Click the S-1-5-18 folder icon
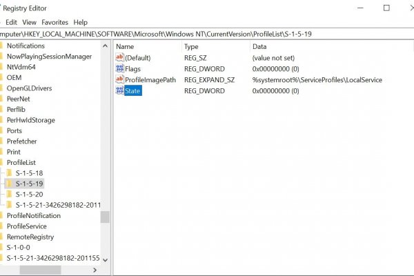Viewport: 414px width, 276px height. coord(9,173)
